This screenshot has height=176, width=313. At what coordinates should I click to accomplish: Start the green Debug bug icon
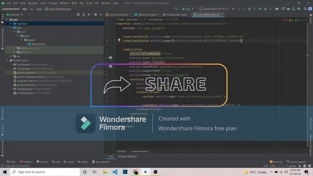[x=249, y=9]
